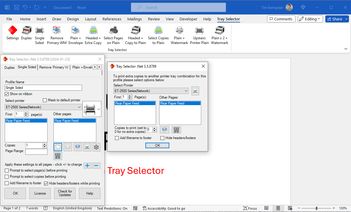Check Hide headers/footers in extra copies dialog

tap(162, 138)
